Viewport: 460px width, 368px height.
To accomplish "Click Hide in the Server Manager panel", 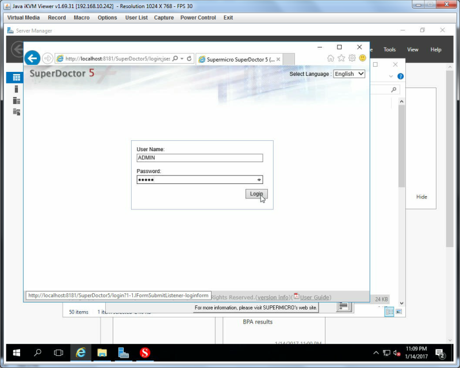I will 421,197.
